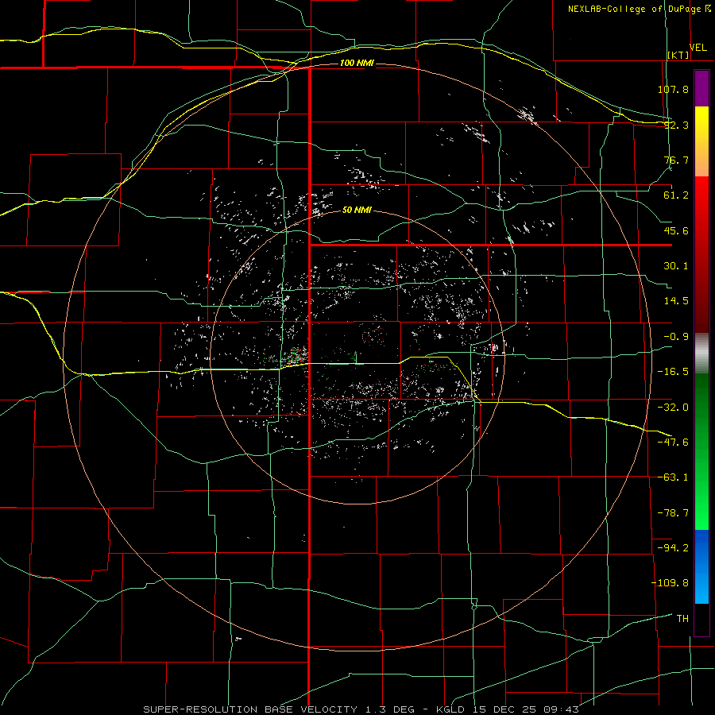This screenshot has height=715, width=715.
Task: Click the 107.8 velocity scale value
Action: click(x=673, y=89)
